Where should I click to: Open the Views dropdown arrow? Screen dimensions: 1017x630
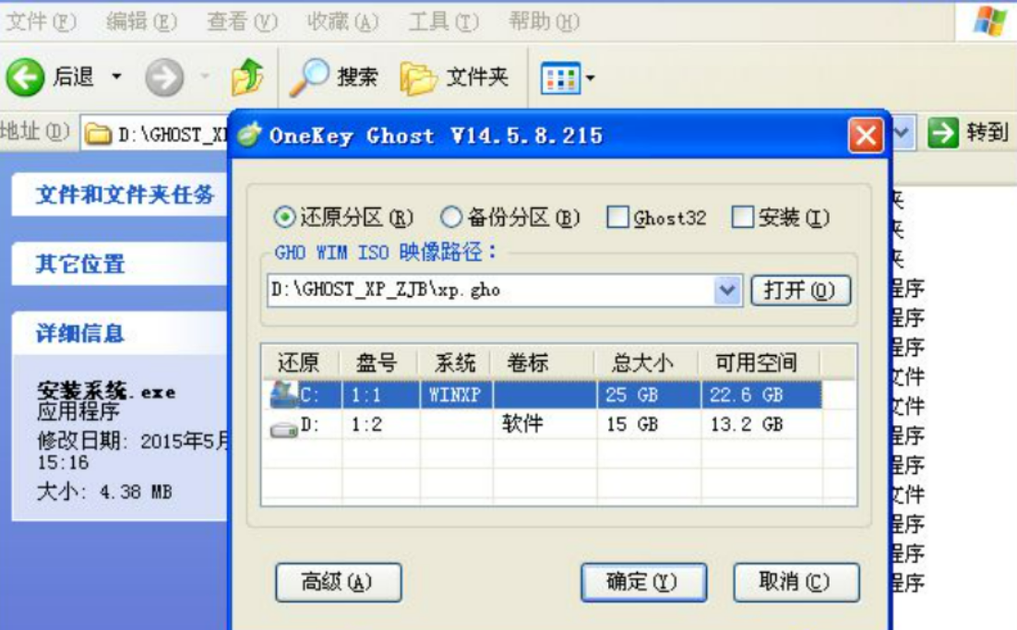[x=591, y=78]
